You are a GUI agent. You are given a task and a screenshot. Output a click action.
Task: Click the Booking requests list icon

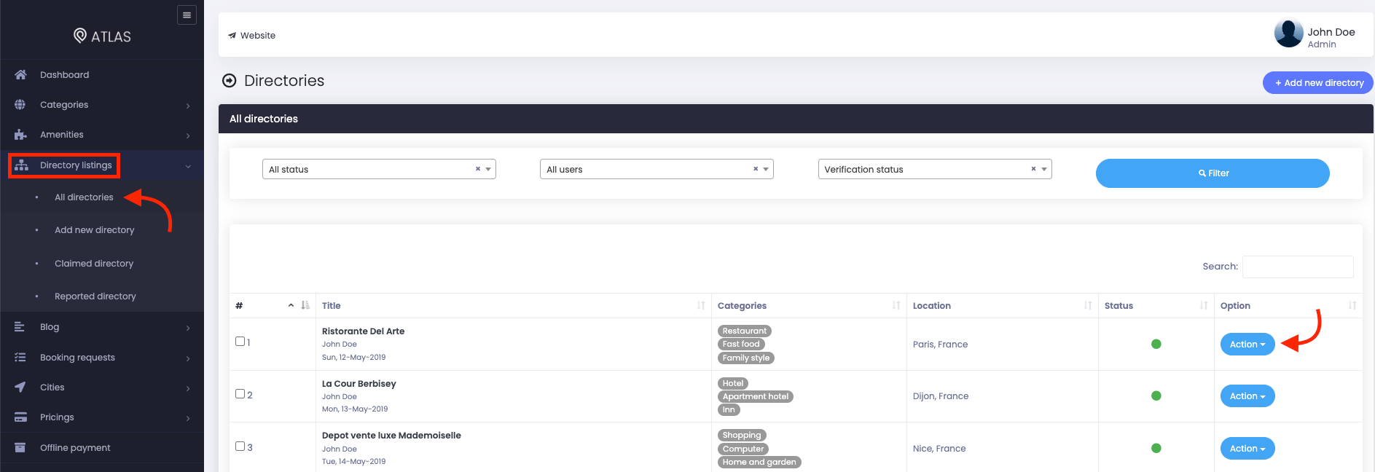(20, 358)
